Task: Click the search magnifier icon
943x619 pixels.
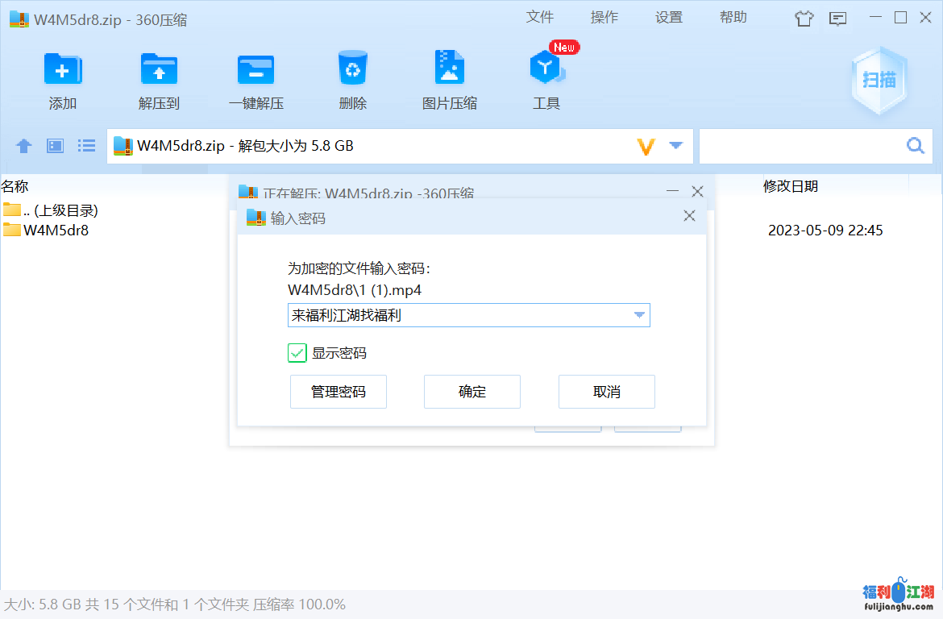Action: [x=916, y=146]
